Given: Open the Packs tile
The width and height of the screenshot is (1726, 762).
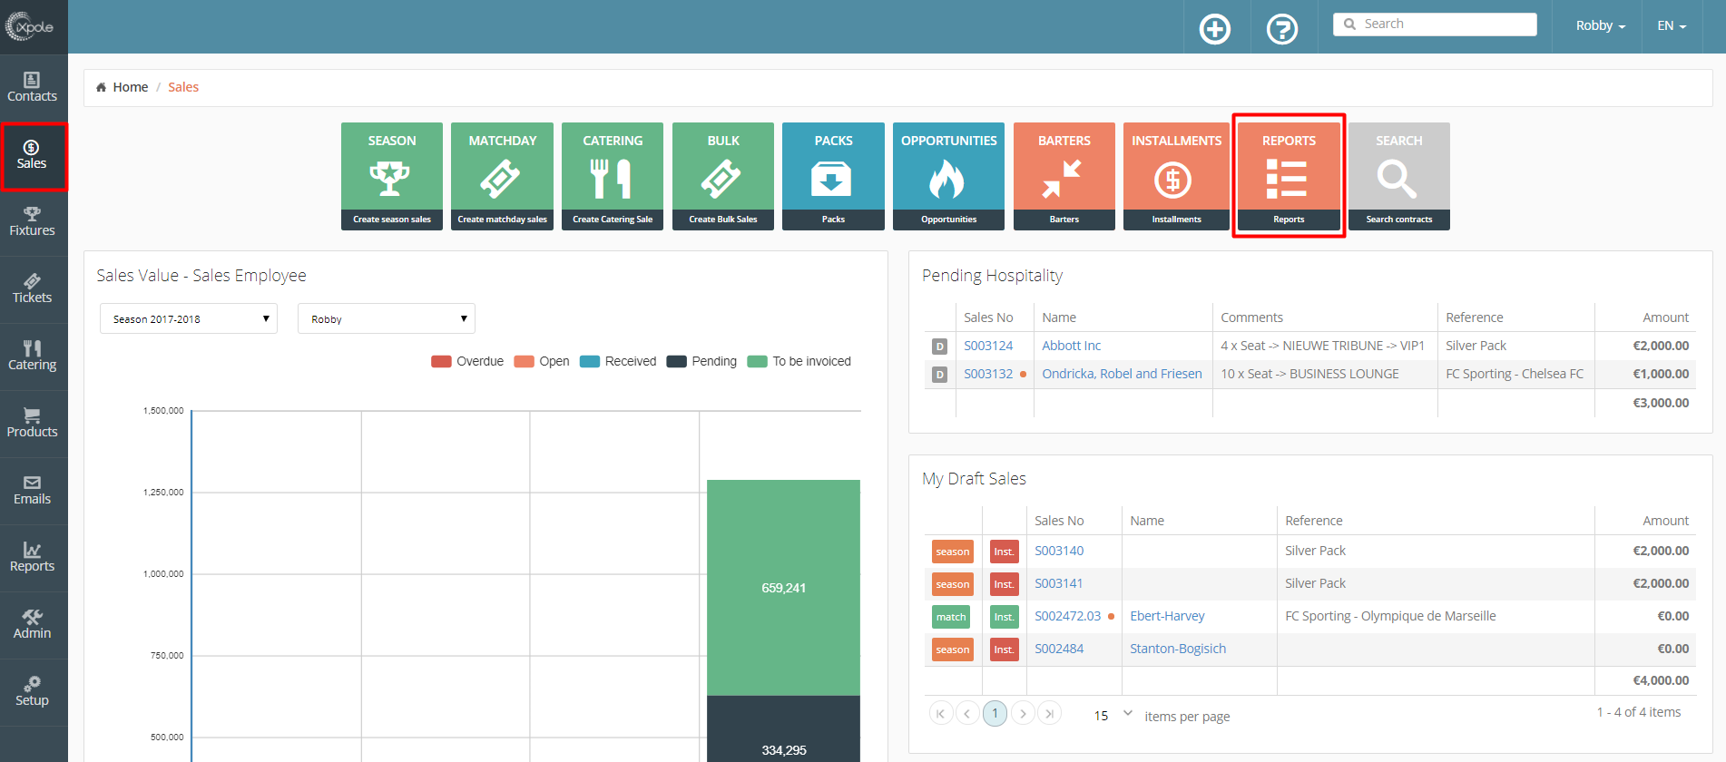Looking at the screenshot, I should coord(833,176).
